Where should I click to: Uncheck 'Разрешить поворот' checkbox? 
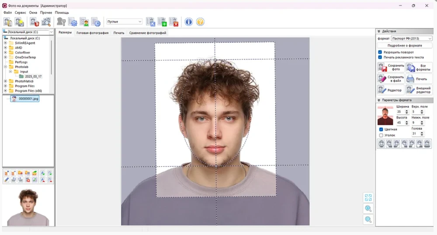380,52
